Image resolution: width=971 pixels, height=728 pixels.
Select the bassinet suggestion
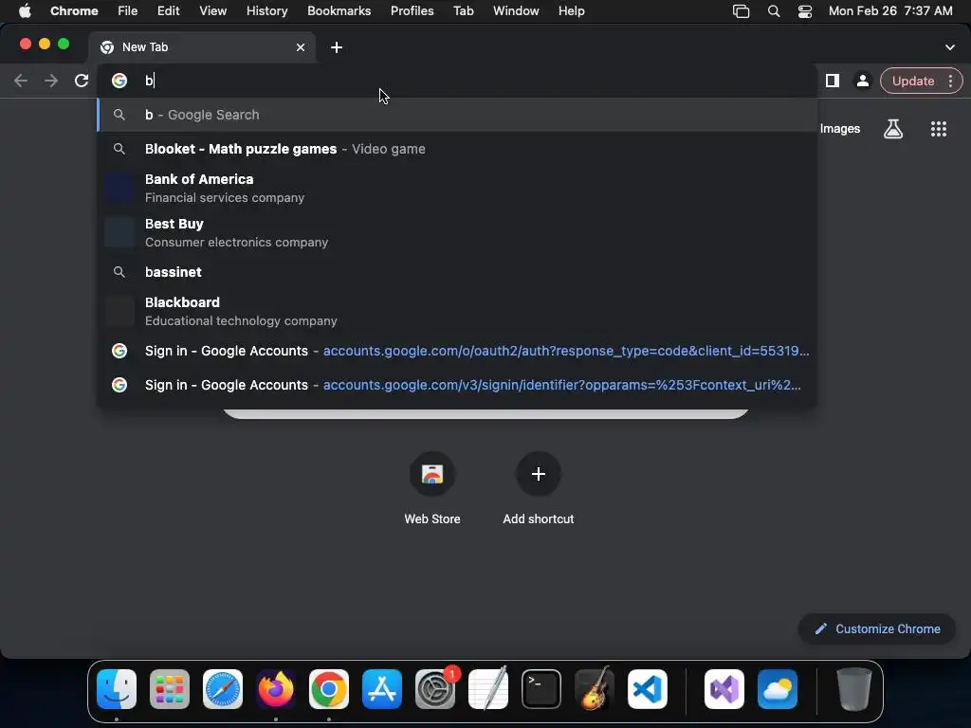pyautogui.click(x=457, y=272)
